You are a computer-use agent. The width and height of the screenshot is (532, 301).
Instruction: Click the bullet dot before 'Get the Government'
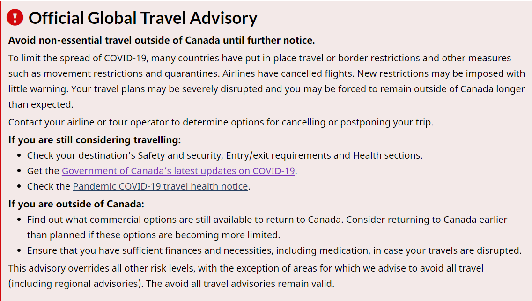[19, 171]
